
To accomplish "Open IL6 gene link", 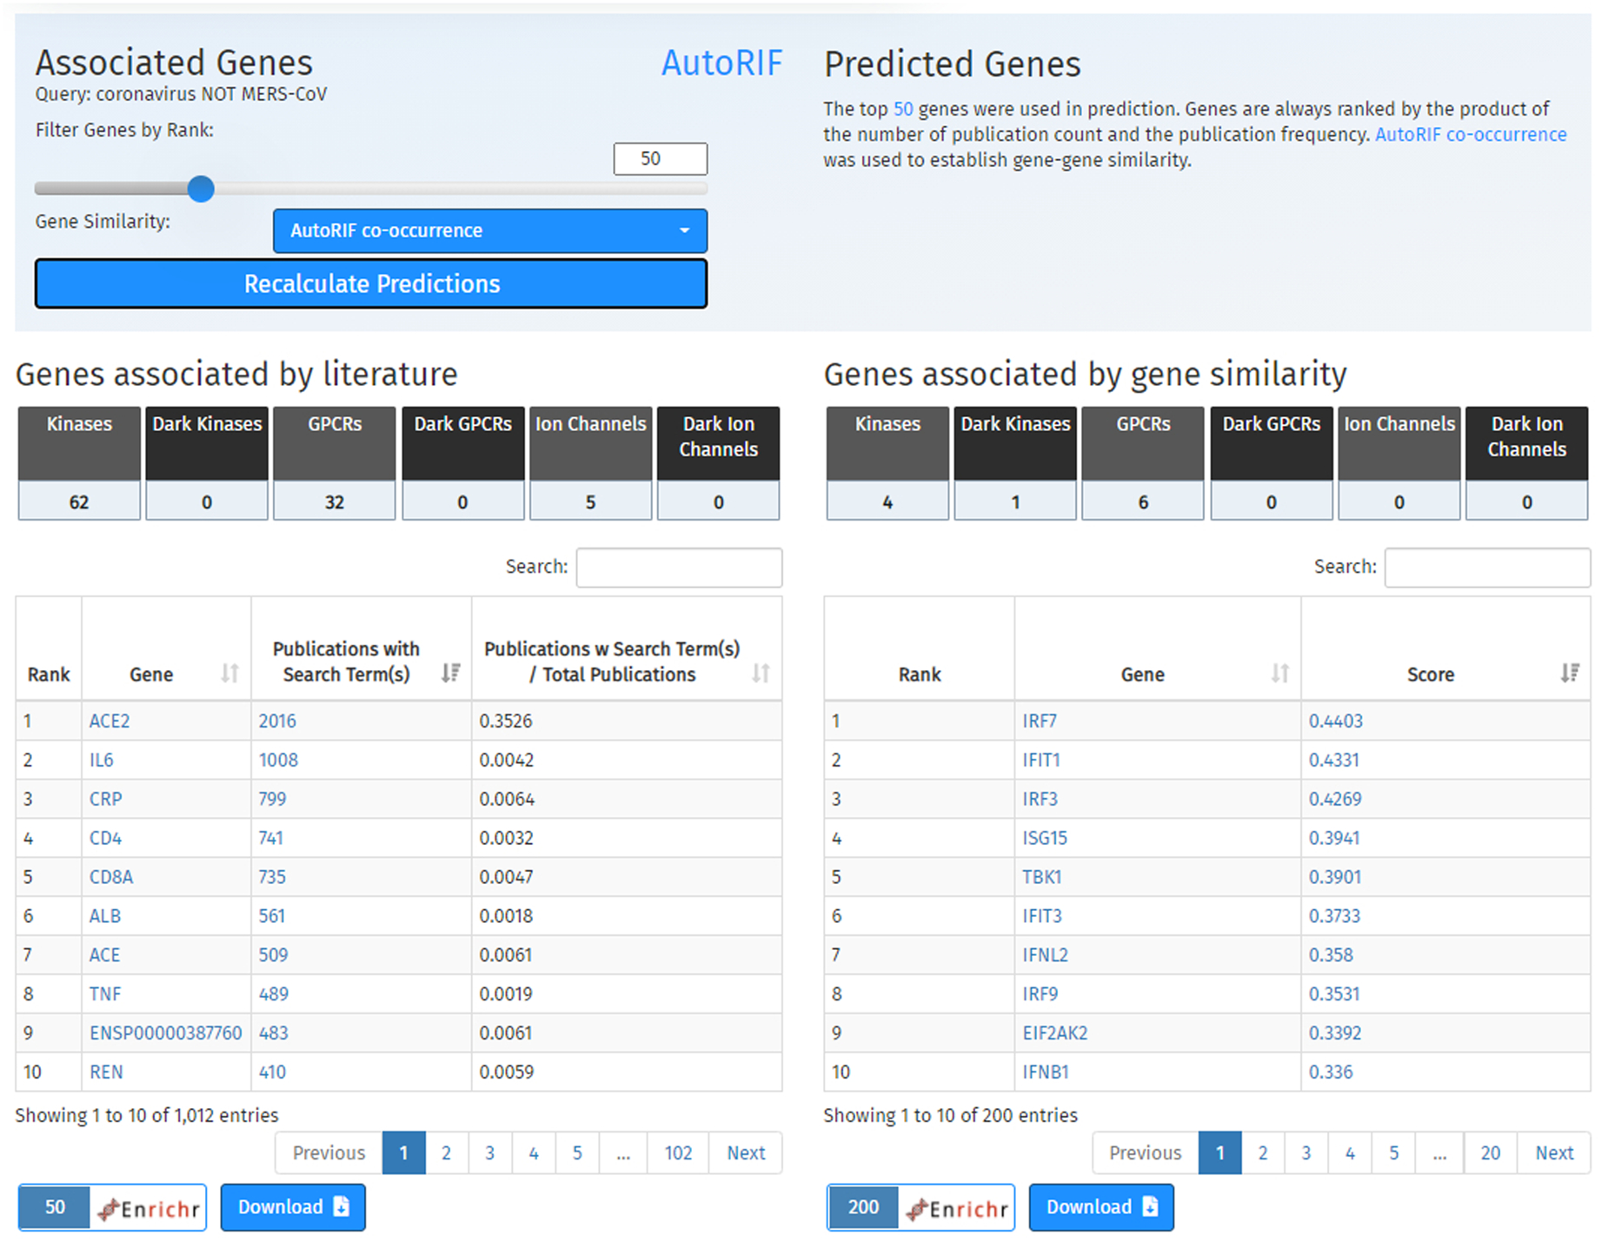I will pos(102,760).
